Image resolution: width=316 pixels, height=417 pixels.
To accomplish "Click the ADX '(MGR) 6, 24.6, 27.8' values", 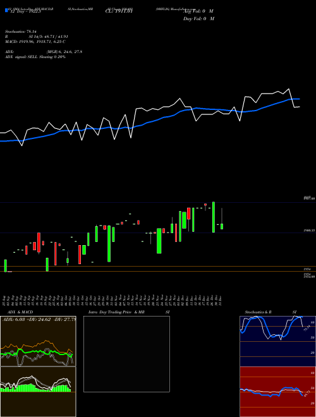I will 64,52.
